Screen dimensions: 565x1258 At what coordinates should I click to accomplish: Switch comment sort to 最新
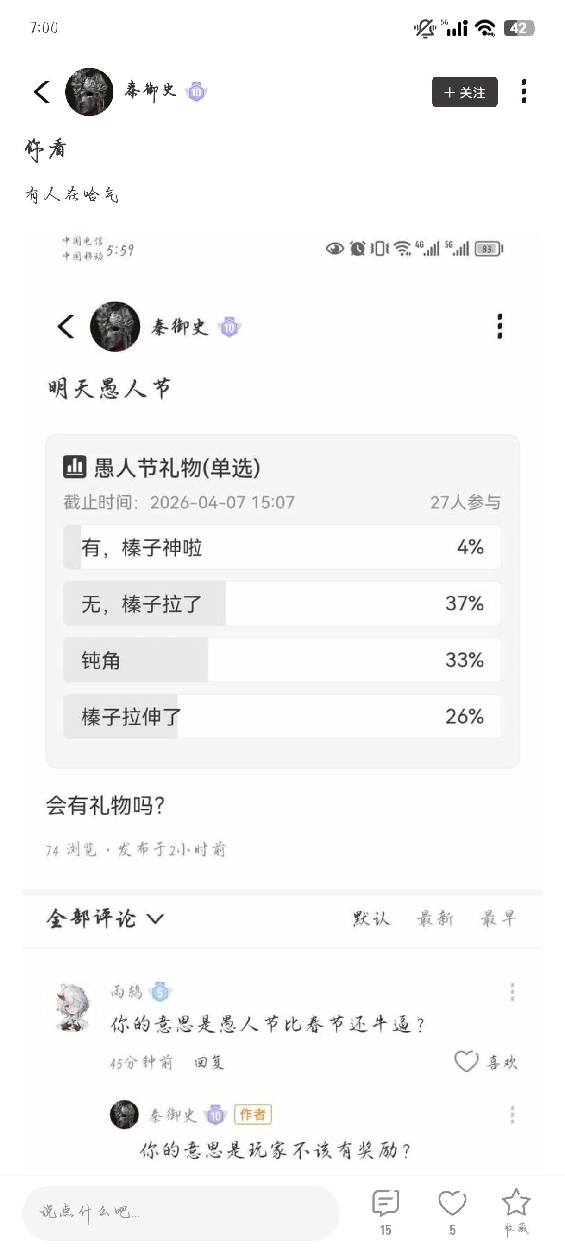pos(435,918)
